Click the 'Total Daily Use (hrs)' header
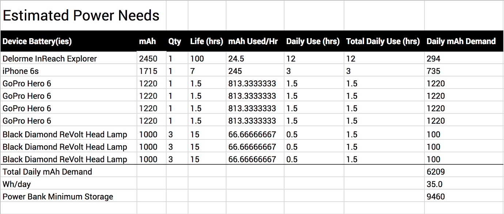Screen dimensions: 504x214 [383, 41]
